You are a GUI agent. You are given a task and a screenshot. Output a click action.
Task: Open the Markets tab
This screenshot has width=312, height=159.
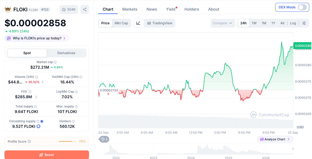tap(130, 9)
